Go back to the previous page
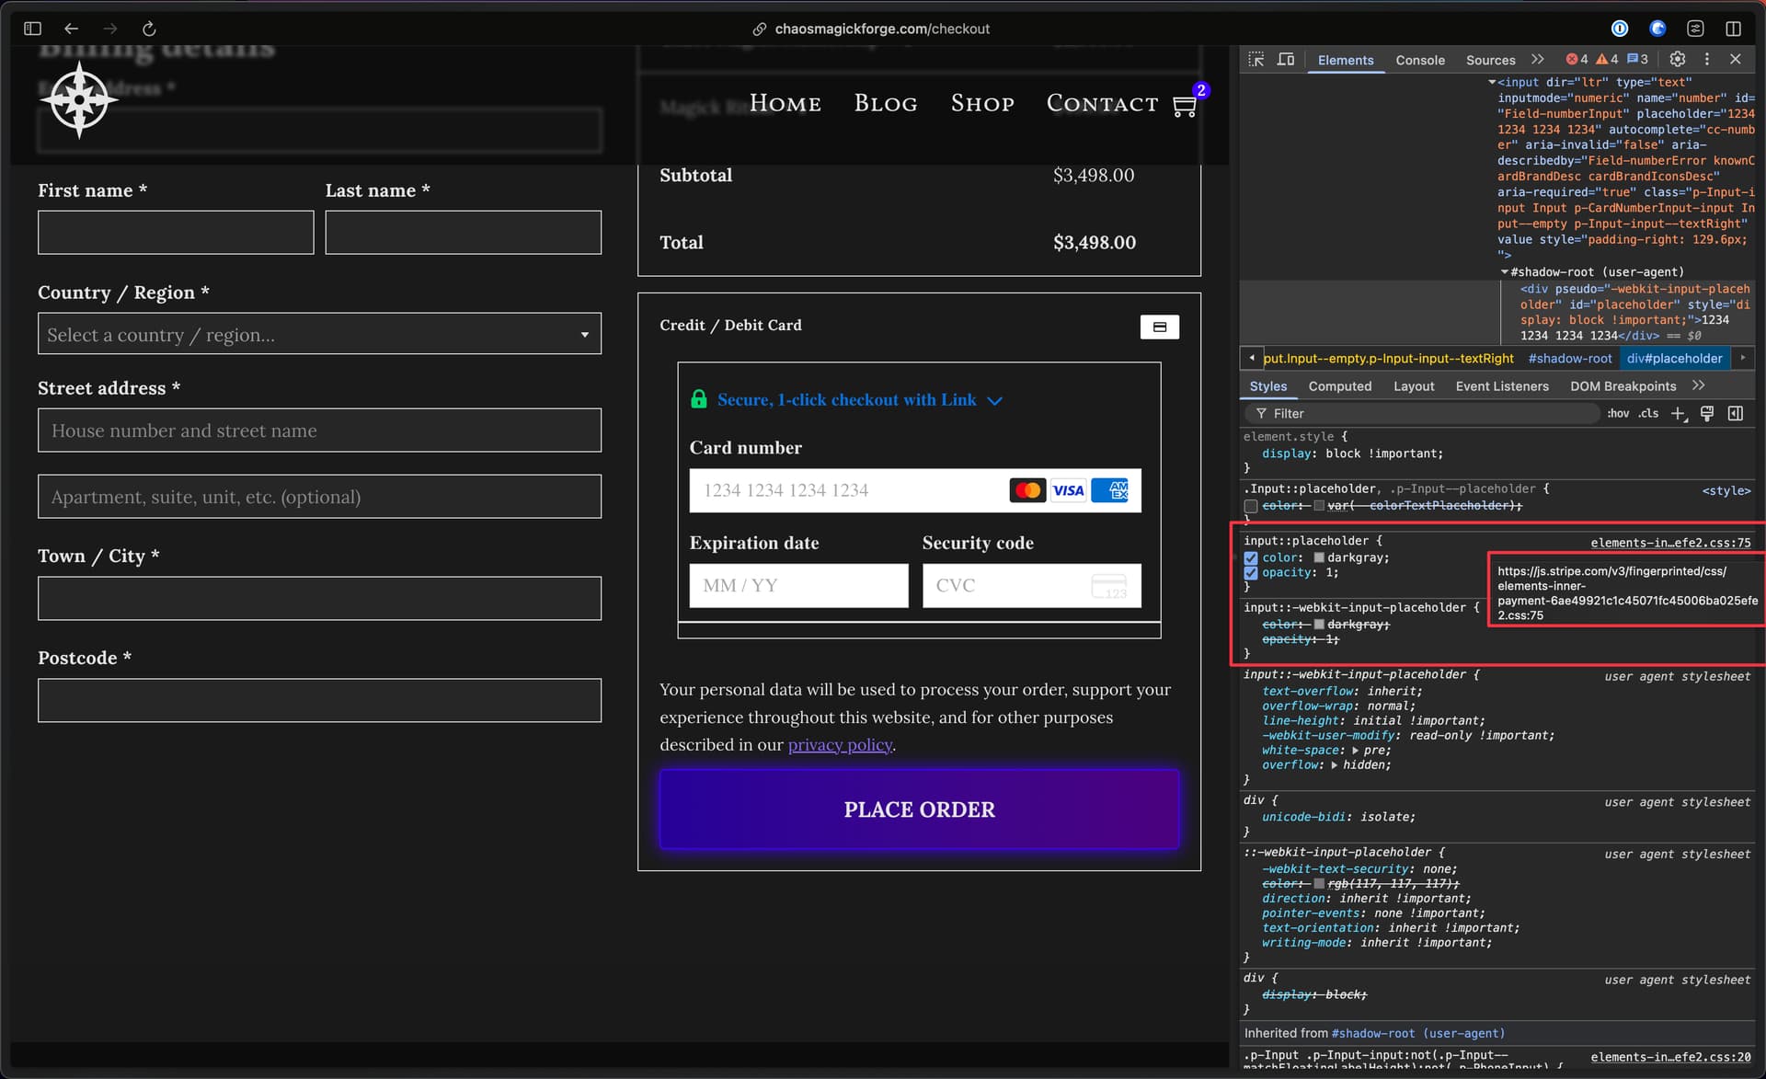The width and height of the screenshot is (1766, 1079). (72, 29)
